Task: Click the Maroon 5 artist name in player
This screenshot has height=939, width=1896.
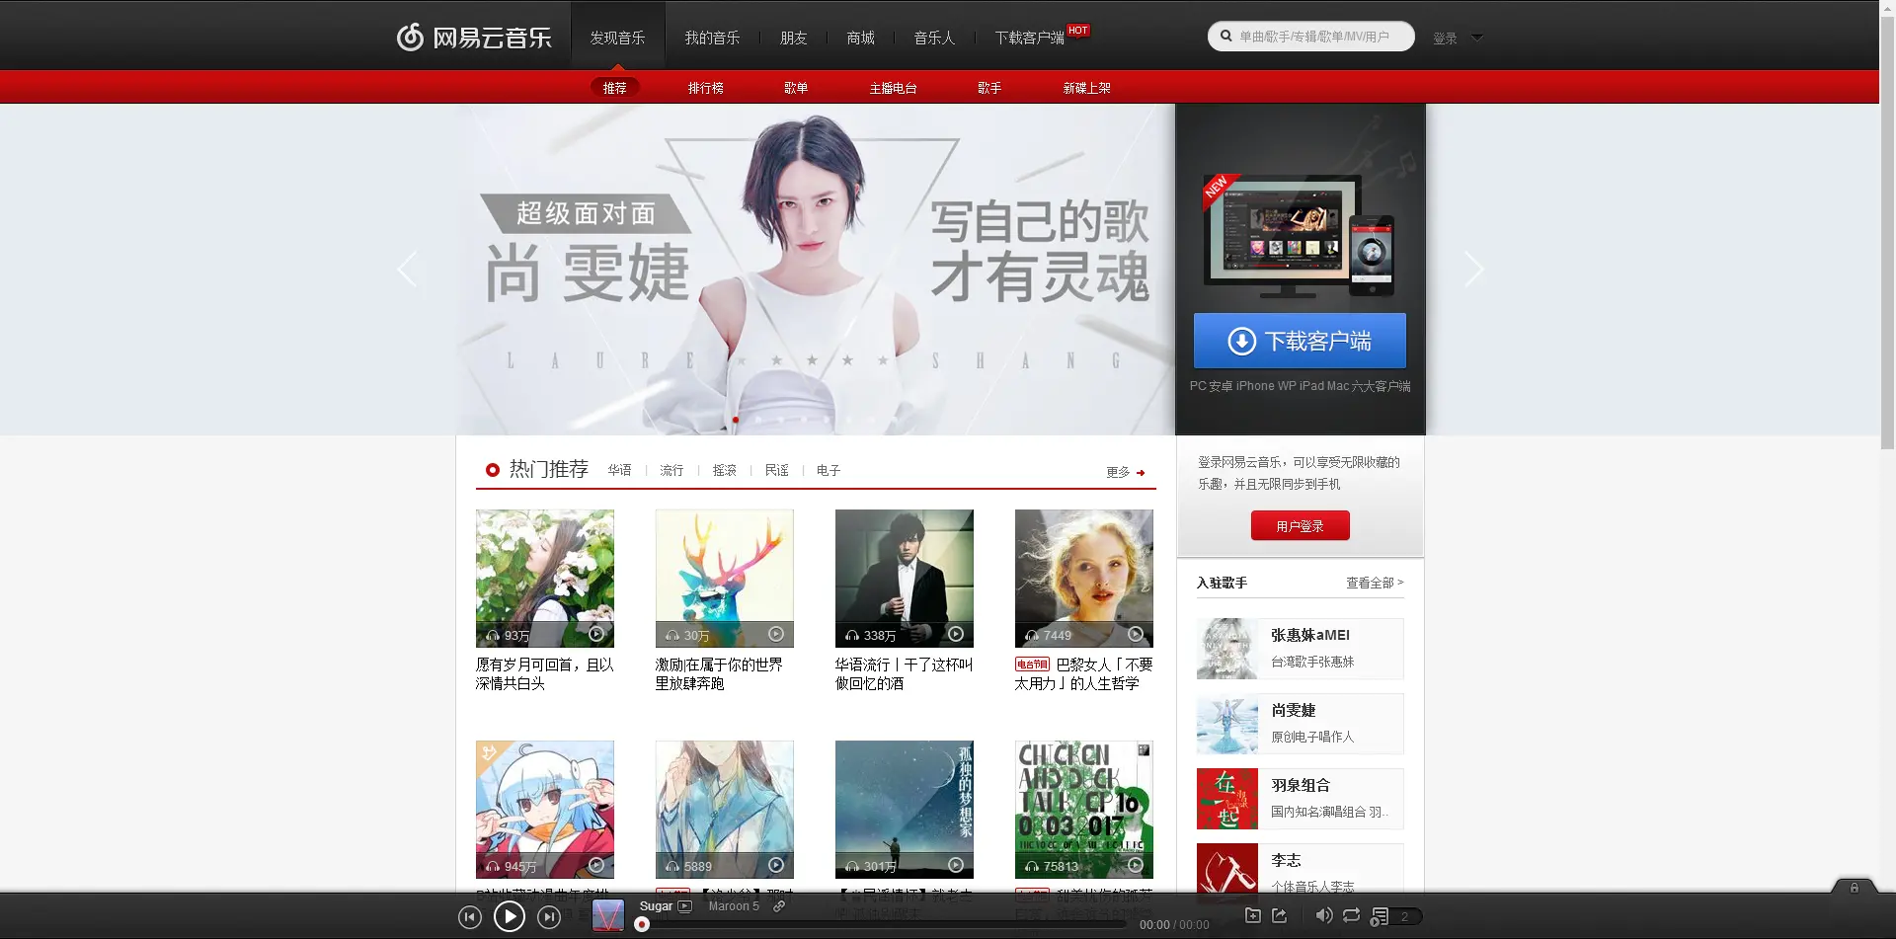Action: coord(734,906)
